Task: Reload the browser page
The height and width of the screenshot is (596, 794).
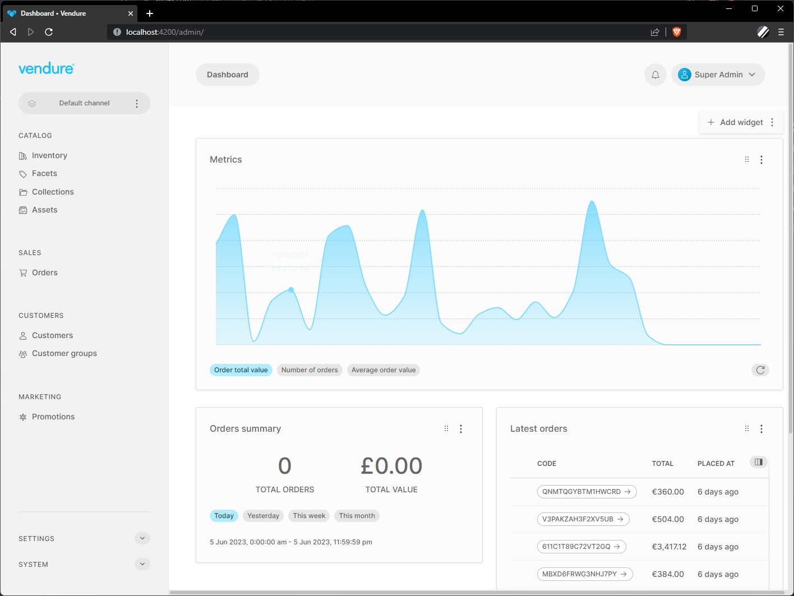Action: 49,32
